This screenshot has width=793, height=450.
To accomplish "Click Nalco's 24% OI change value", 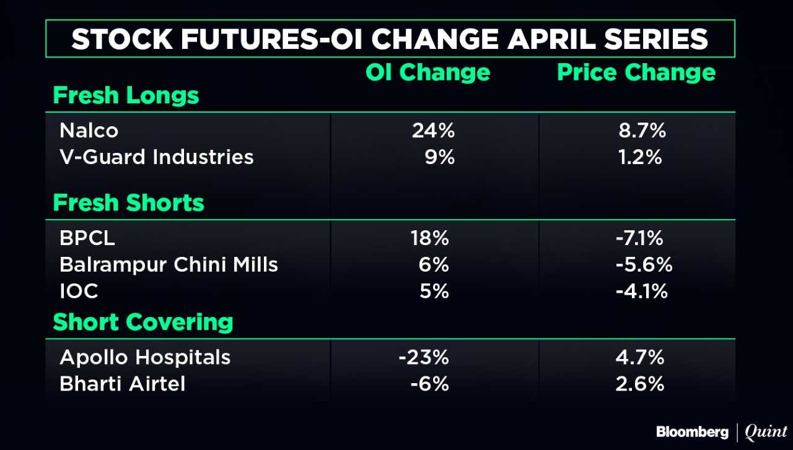I will click(x=433, y=131).
